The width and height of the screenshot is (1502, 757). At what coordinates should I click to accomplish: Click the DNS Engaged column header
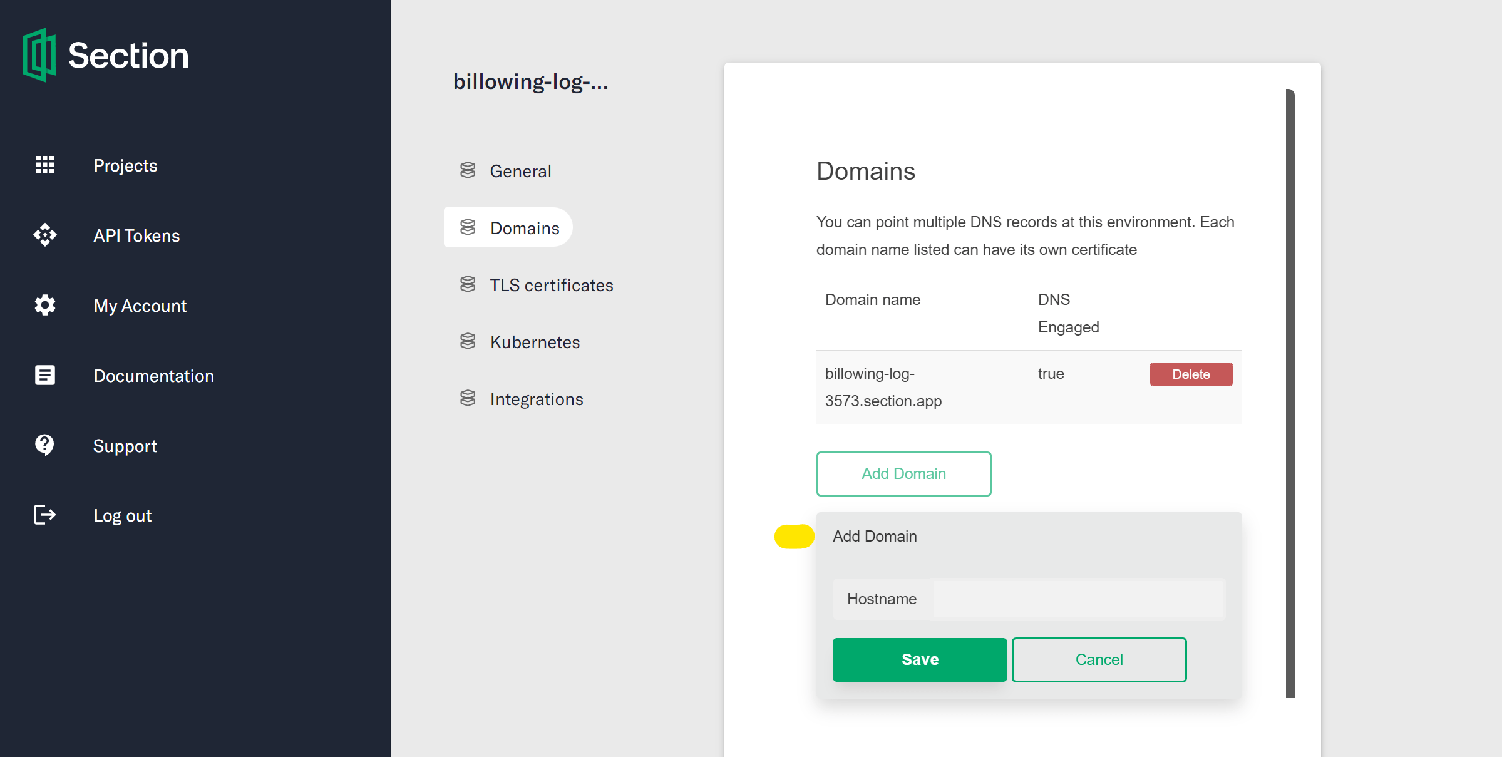click(x=1068, y=313)
